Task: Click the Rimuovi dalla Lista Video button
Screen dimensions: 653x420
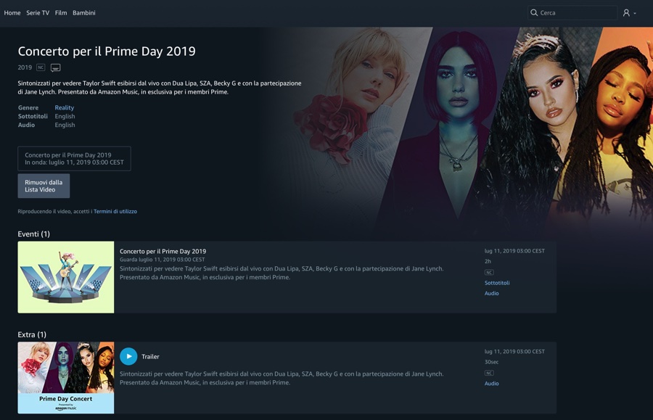Action: (44, 186)
